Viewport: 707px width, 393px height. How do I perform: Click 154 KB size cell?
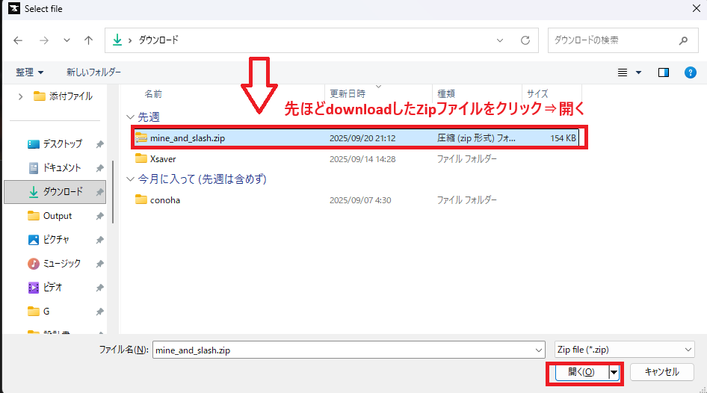563,138
